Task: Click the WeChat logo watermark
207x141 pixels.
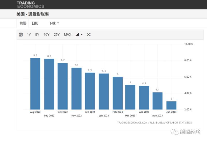Action: 174,132
